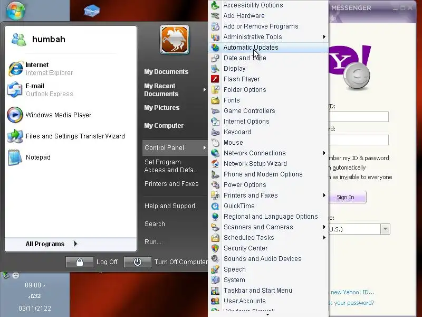Expand the Network Connections submenu arrow
Screen dimensions: 422x317
click(x=324, y=153)
